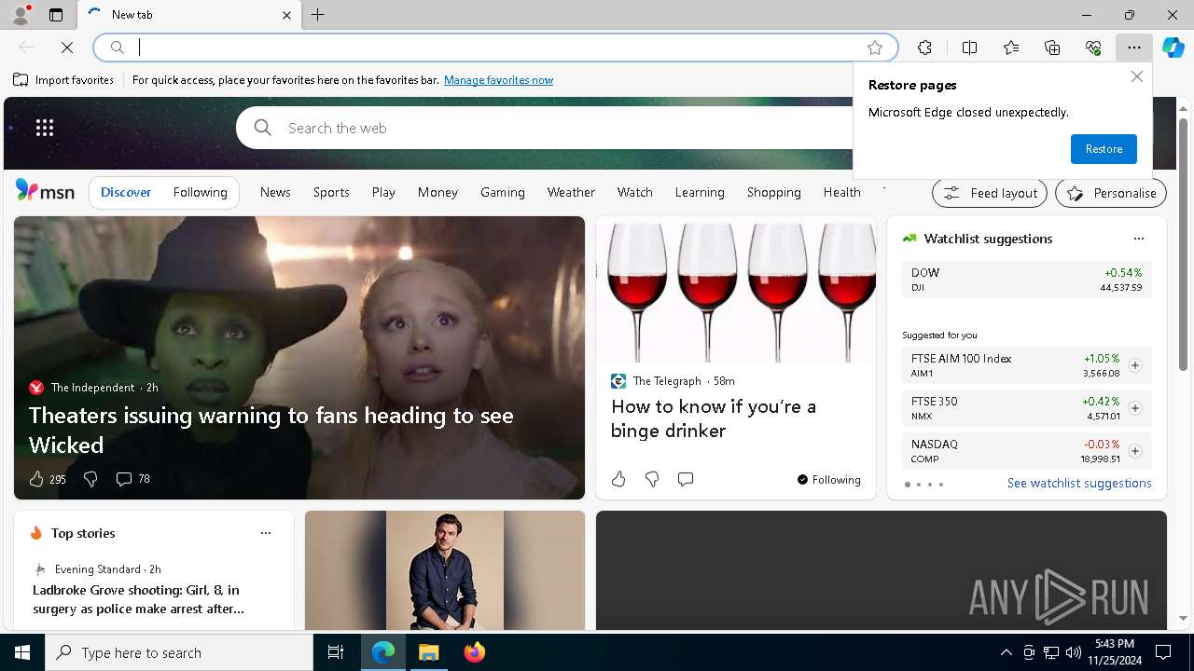Add FTSE AIM 100 Index to watchlist
Image resolution: width=1194 pixels, height=671 pixels.
click(x=1134, y=365)
